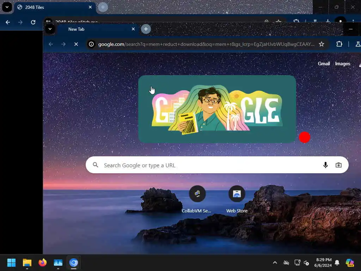
Task: Open Extensions puzzle icon in front window
Action: (x=339, y=44)
